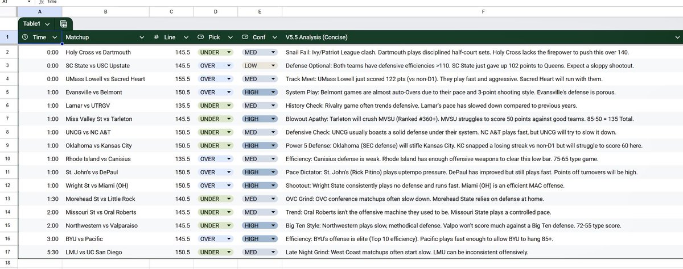Select the 'Snail Fail' analysis cell

click(x=483, y=52)
